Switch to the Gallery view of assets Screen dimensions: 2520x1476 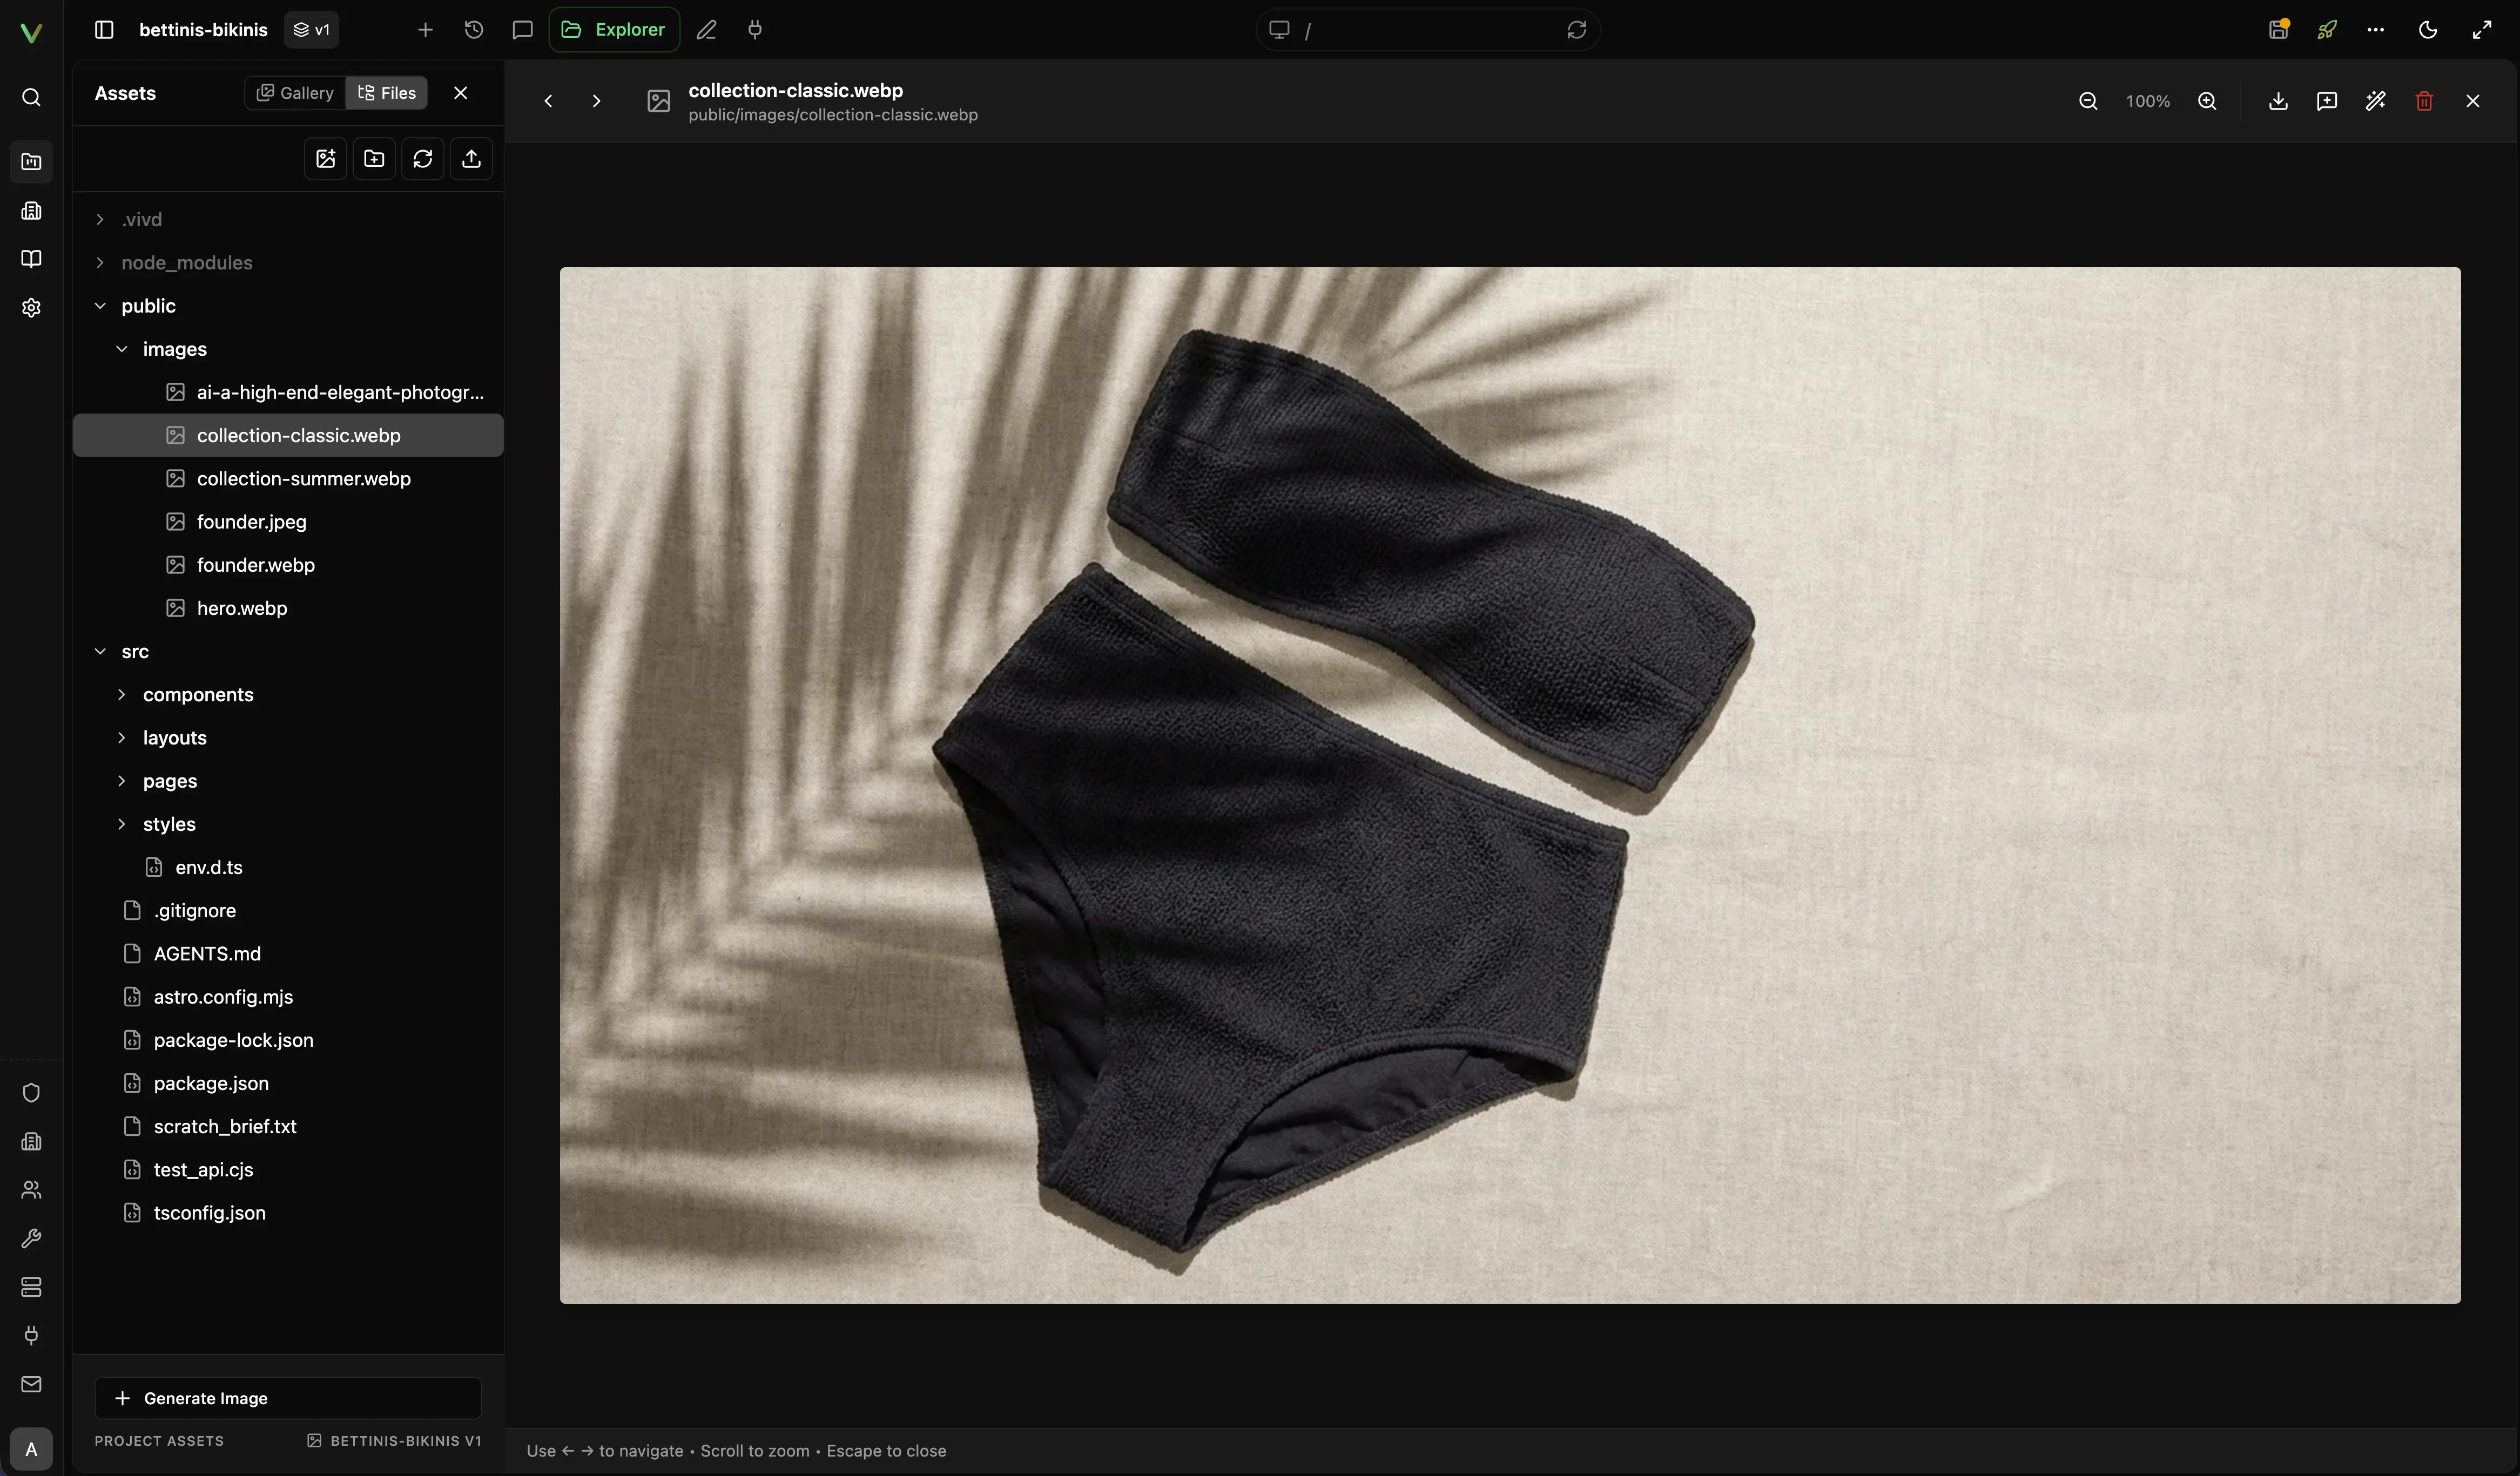click(x=295, y=92)
